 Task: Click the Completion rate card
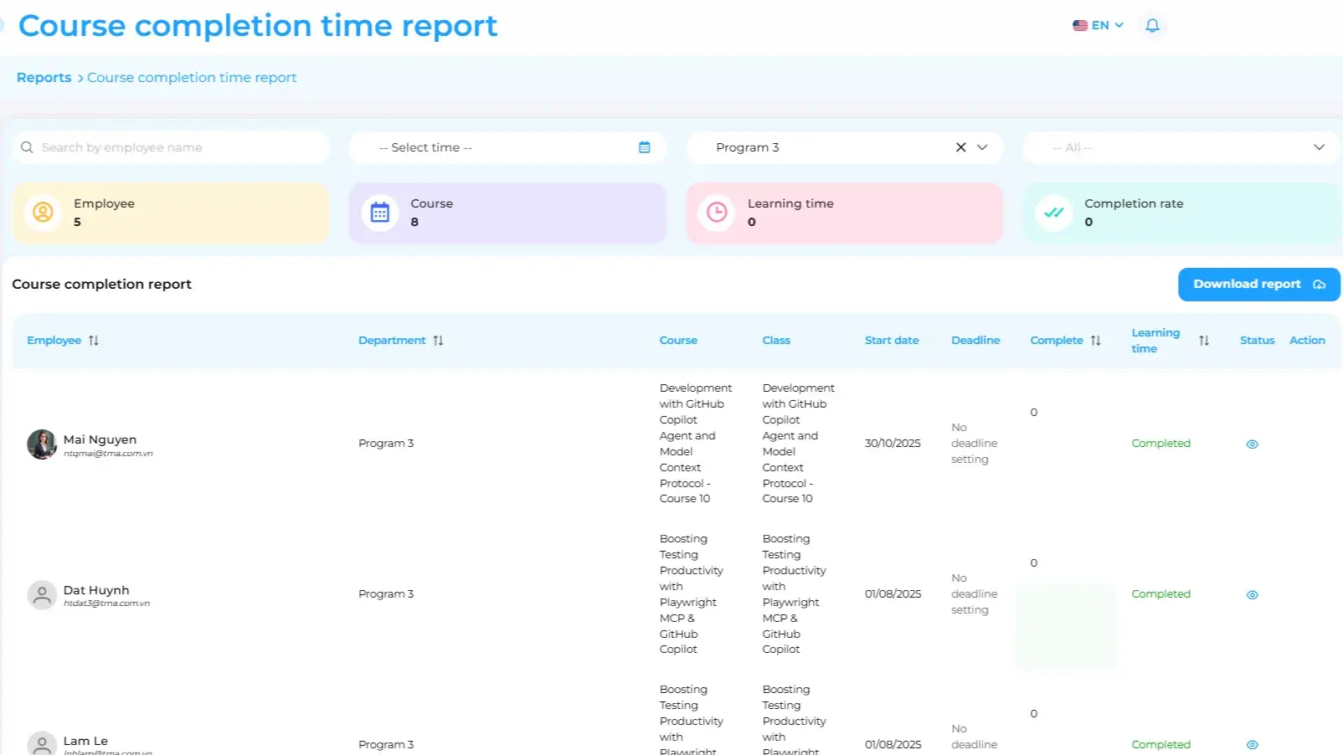coord(1182,213)
